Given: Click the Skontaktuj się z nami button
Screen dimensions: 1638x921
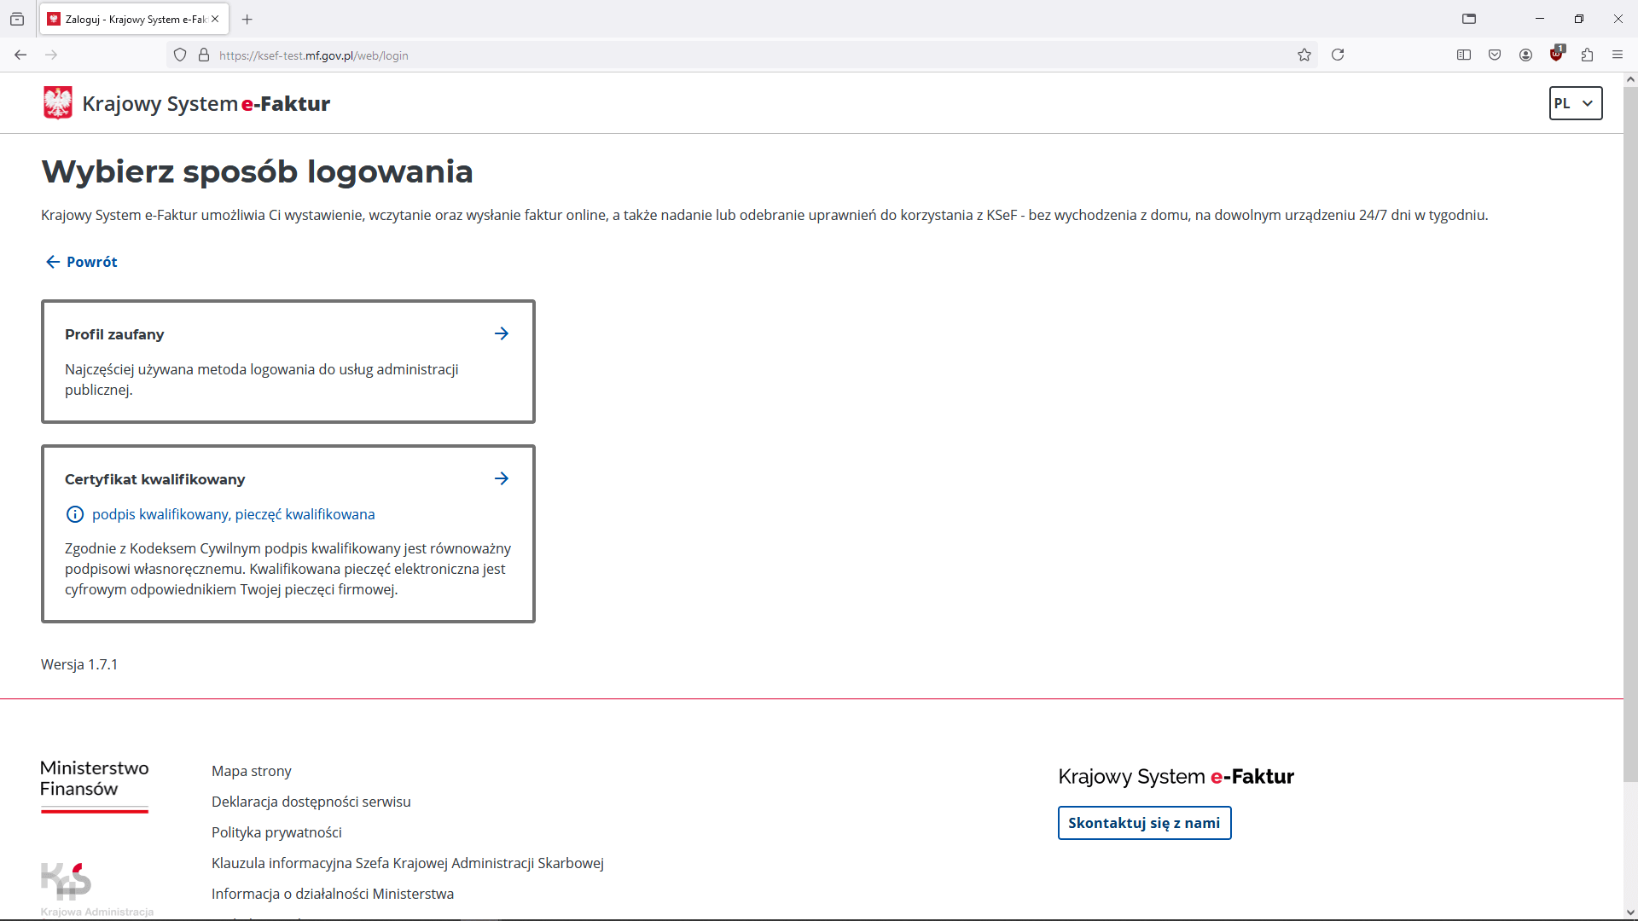Looking at the screenshot, I should pos(1144,823).
